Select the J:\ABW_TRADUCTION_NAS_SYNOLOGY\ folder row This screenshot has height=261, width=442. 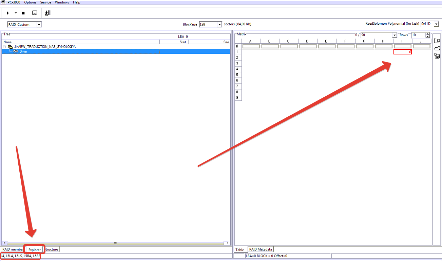116,47
